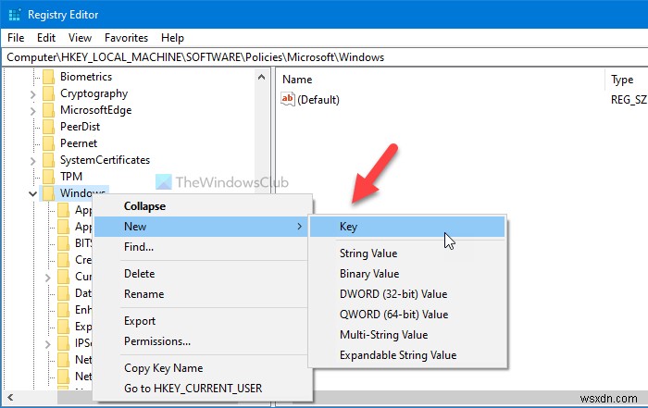Choose Delete in the context menu
This screenshot has width=648, height=408.
coord(202,274)
